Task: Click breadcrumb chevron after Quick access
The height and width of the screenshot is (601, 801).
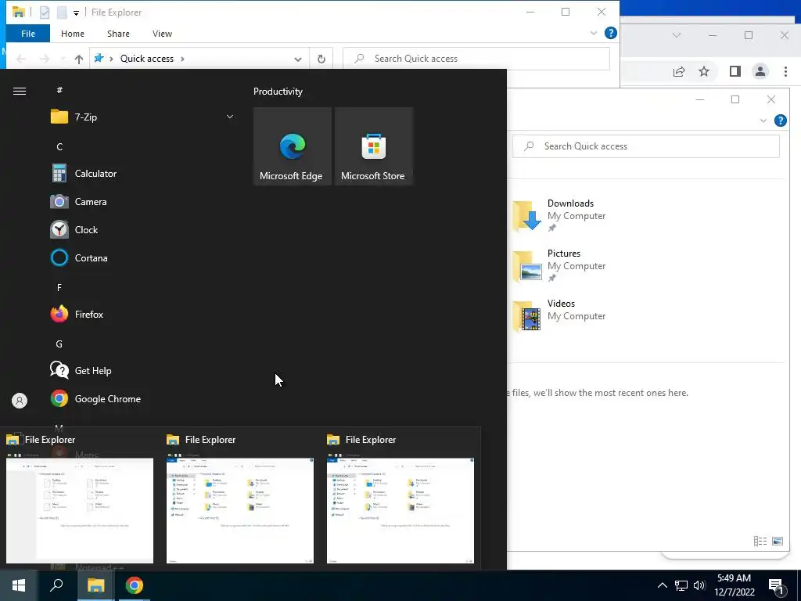Action: click(x=182, y=59)
